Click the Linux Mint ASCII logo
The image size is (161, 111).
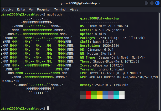[38, 55]
